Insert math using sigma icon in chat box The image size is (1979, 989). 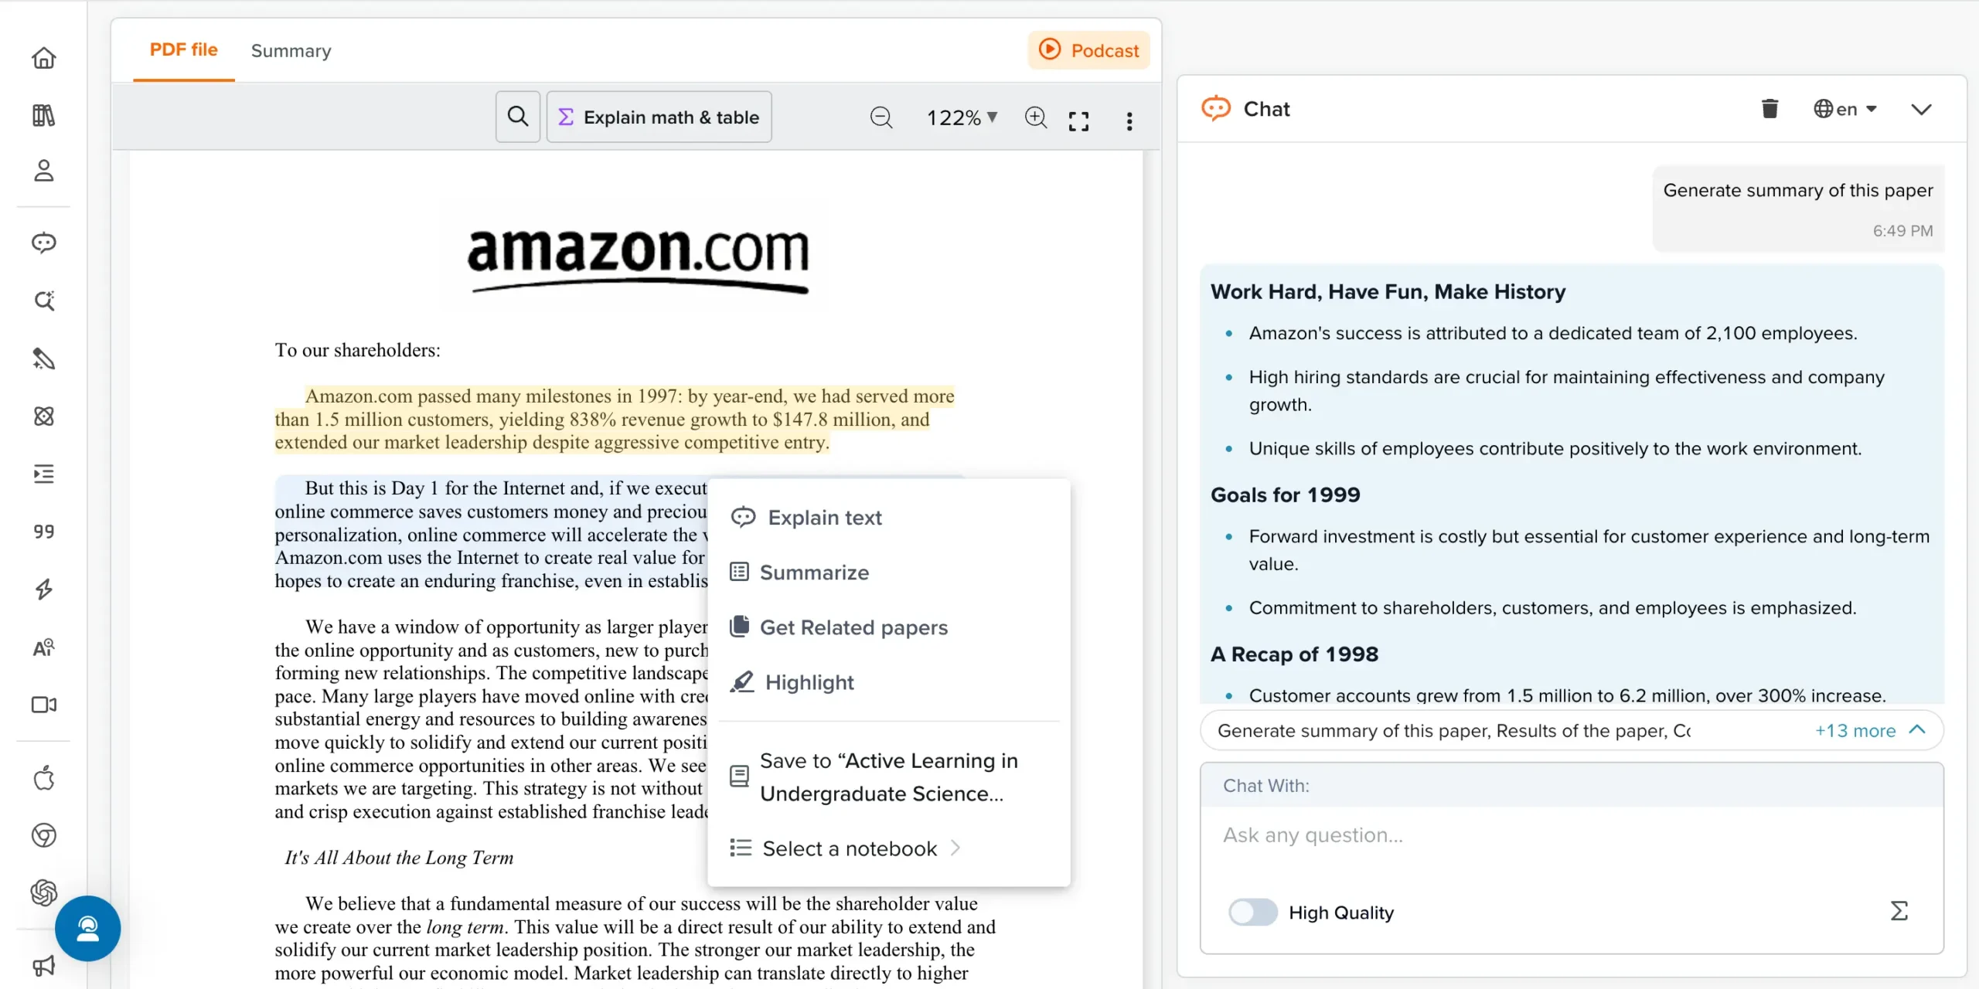pos(1899,911)
